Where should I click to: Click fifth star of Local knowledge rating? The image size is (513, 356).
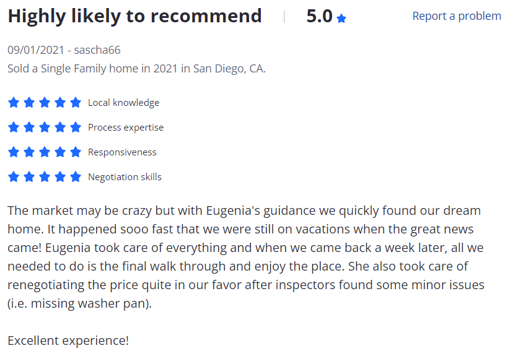pos(76,102)
